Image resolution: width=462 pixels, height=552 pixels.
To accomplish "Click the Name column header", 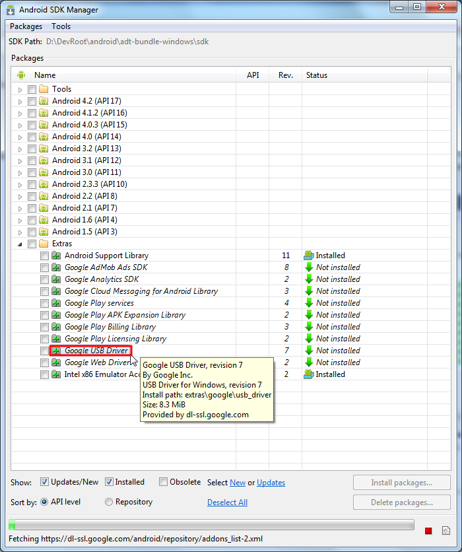I will click(x=124, y=75).
